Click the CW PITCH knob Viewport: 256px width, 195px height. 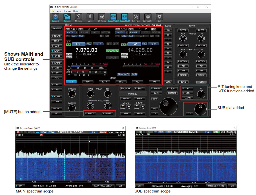[72, 108]
